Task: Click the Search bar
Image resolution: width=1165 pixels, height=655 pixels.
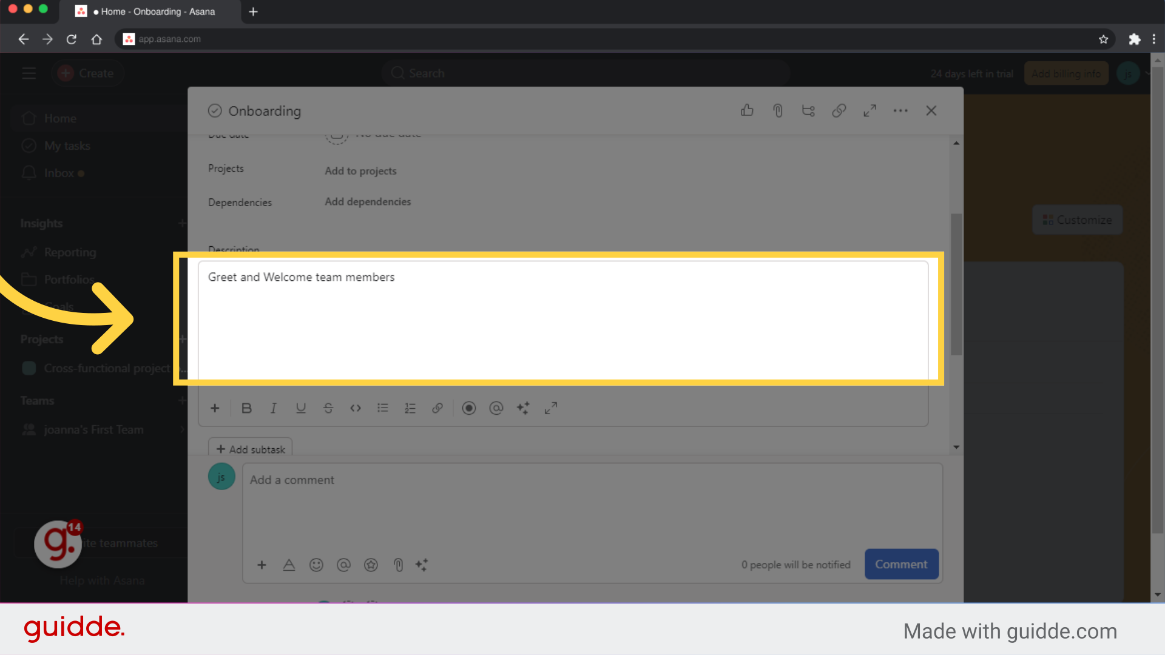Action: point(586,73)
